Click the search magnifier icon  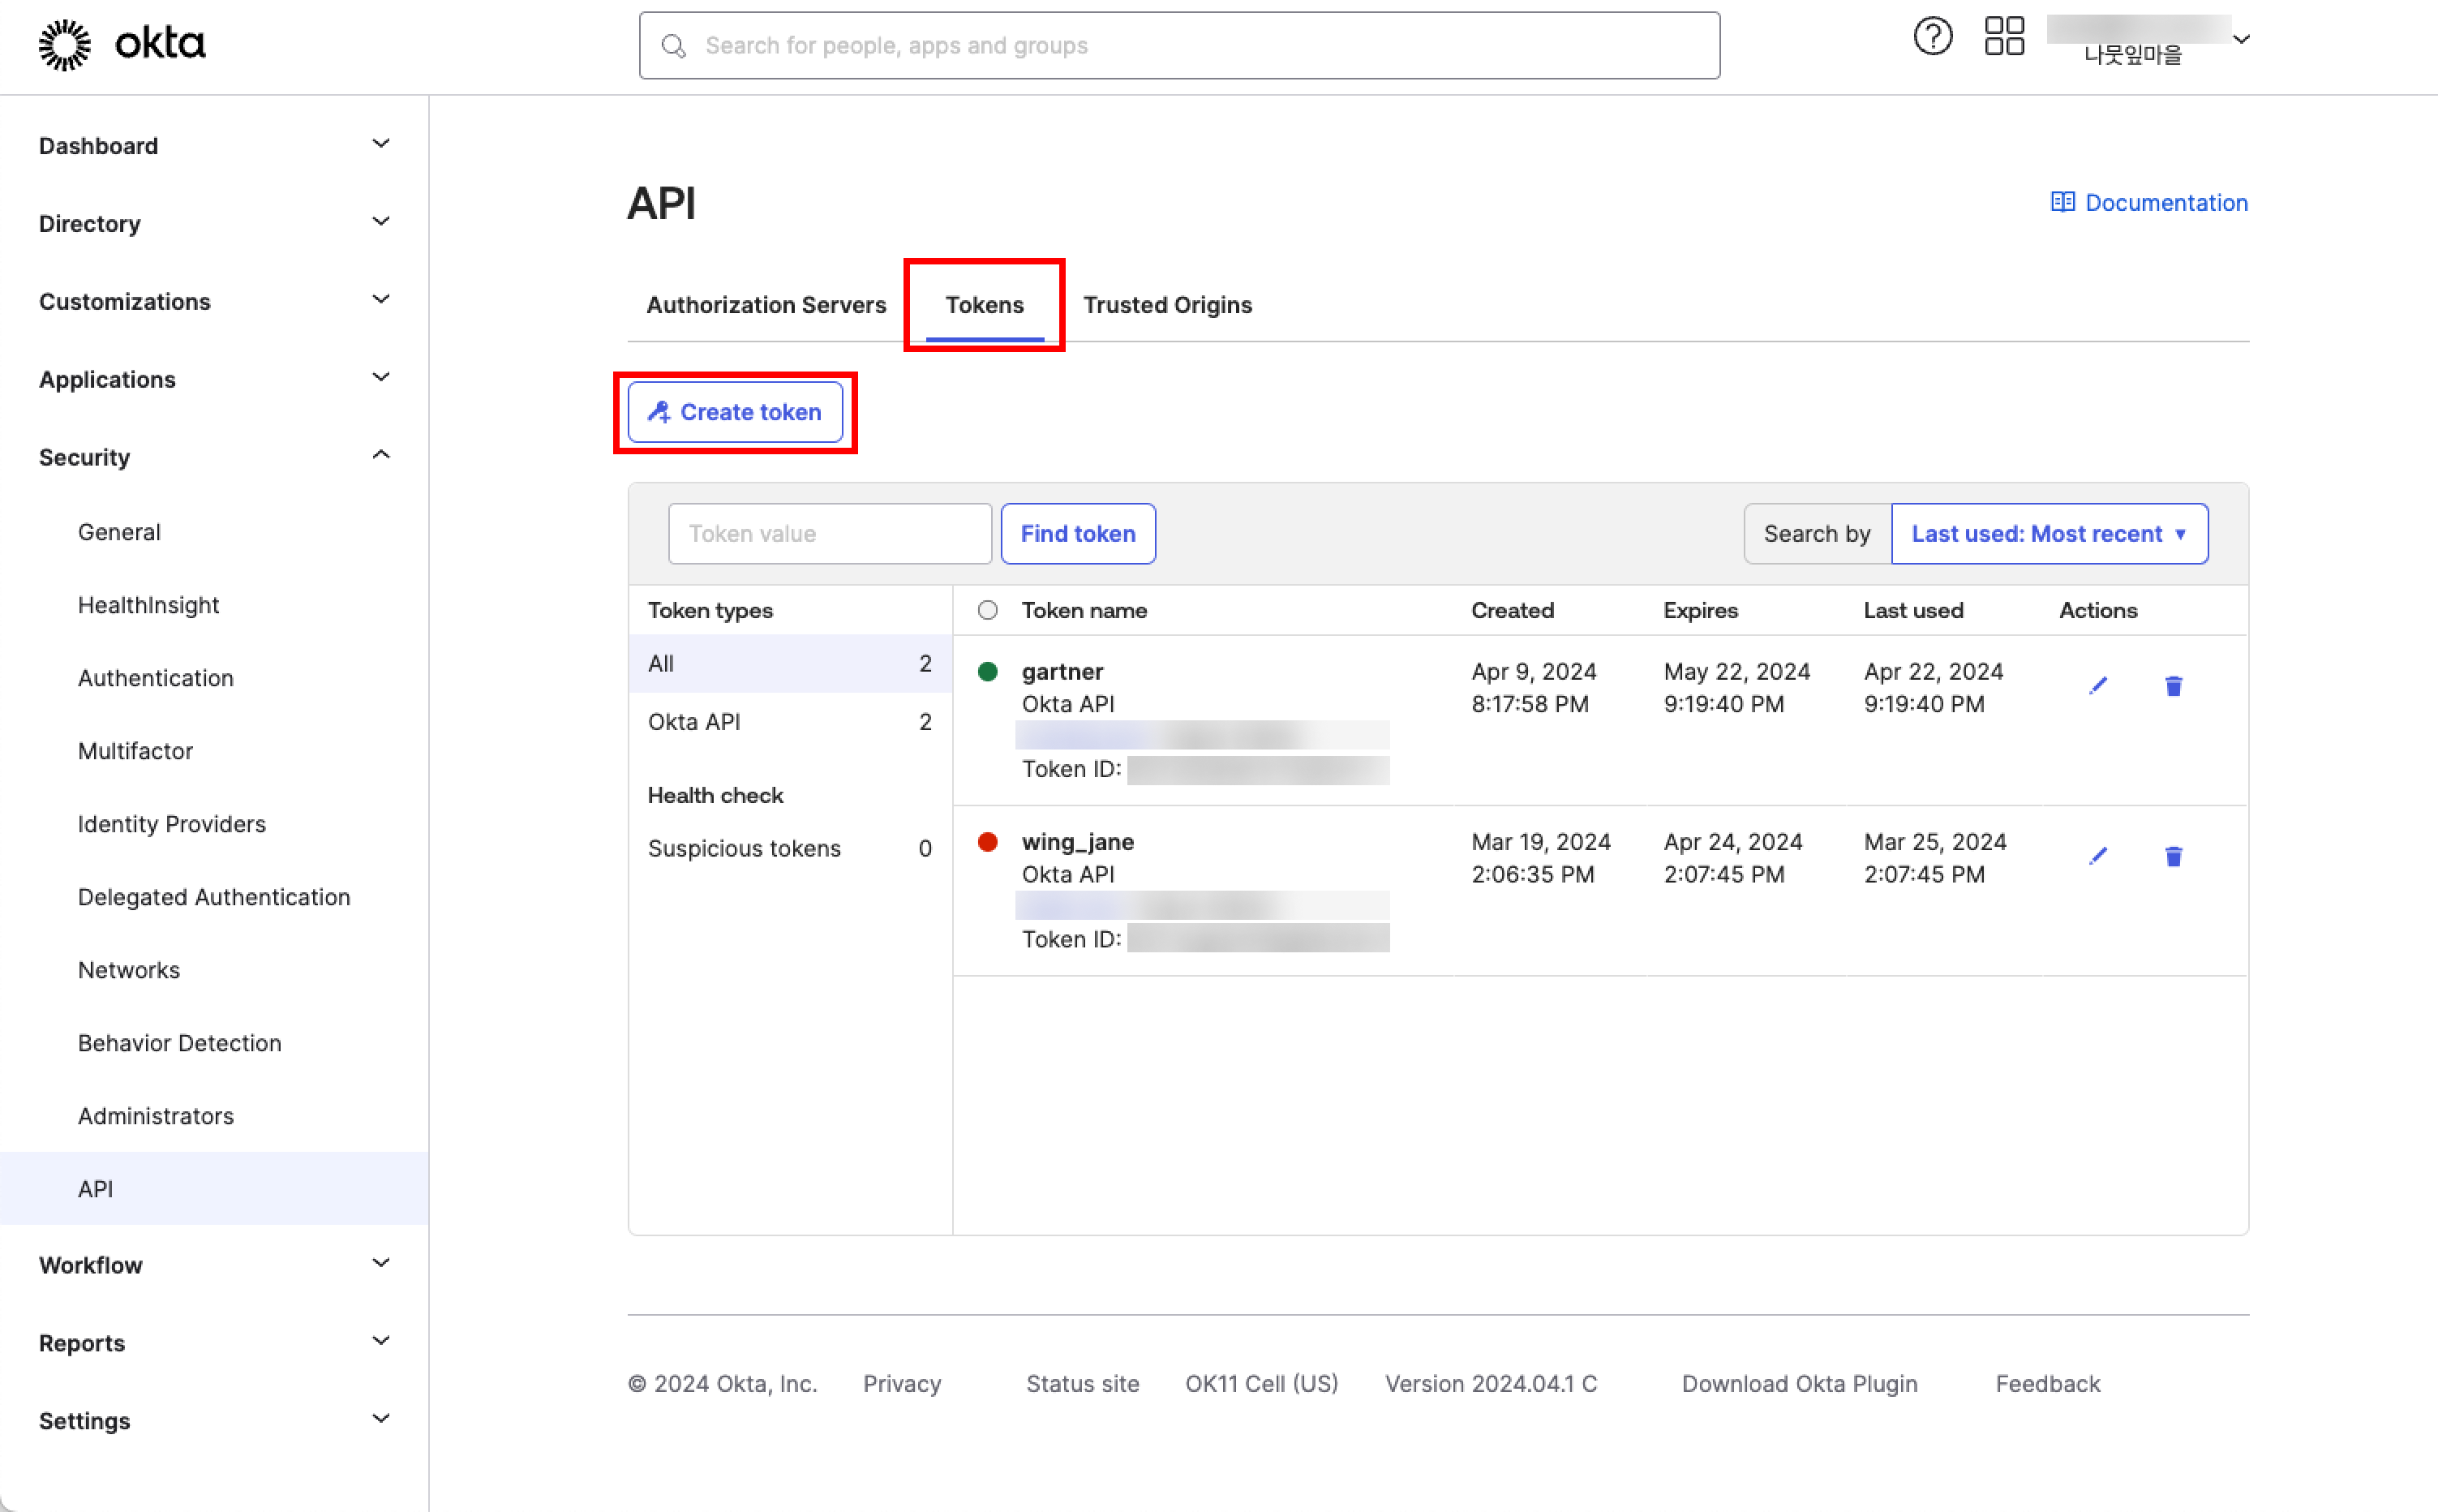pyautogui.click(x=674, y=46)
